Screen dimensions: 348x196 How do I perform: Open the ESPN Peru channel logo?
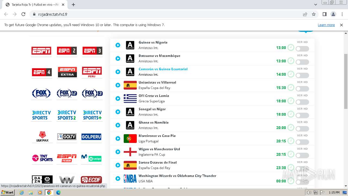point(92,72)
